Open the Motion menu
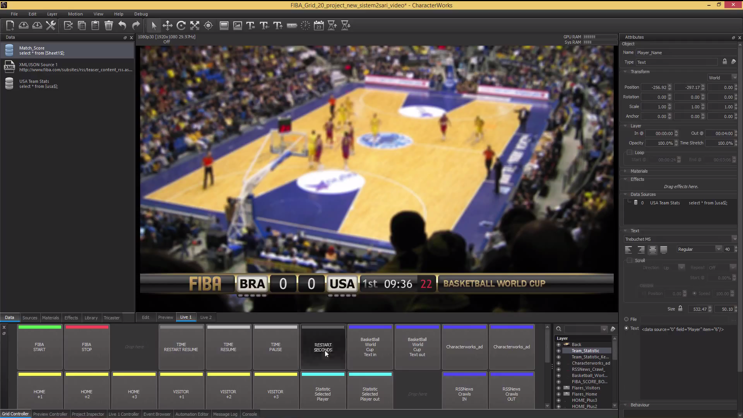 click(x=75, y=14)
